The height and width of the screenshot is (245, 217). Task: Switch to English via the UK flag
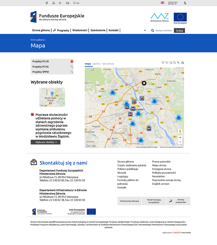coord(162,3)
